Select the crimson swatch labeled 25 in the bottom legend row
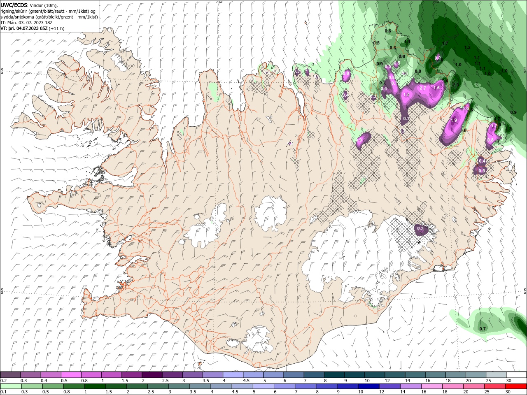Image resolution: width=527 pixels, height=395 pixels. pyautogui.click(x=494, y=386)
